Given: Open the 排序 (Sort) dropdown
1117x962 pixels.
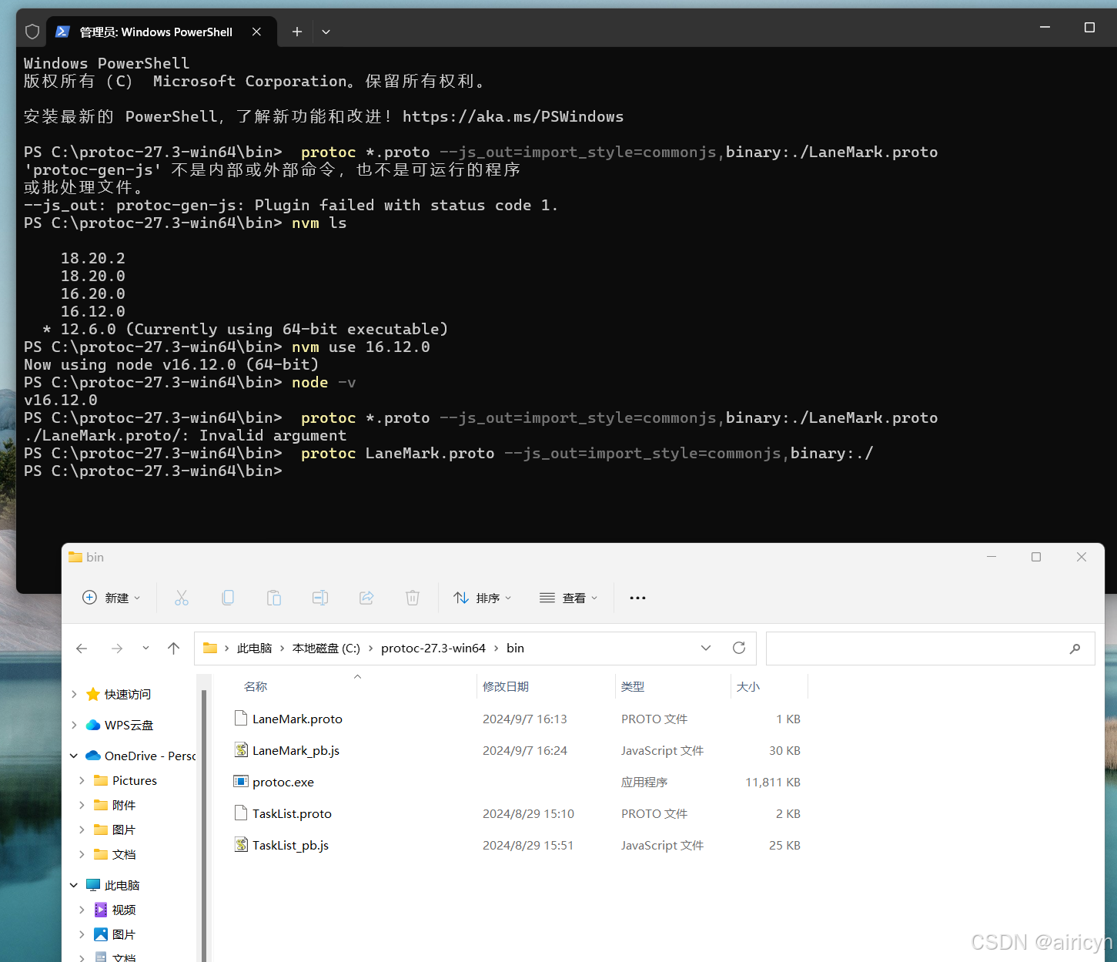Looking at the screenshot, I should [x=483, y=598].
